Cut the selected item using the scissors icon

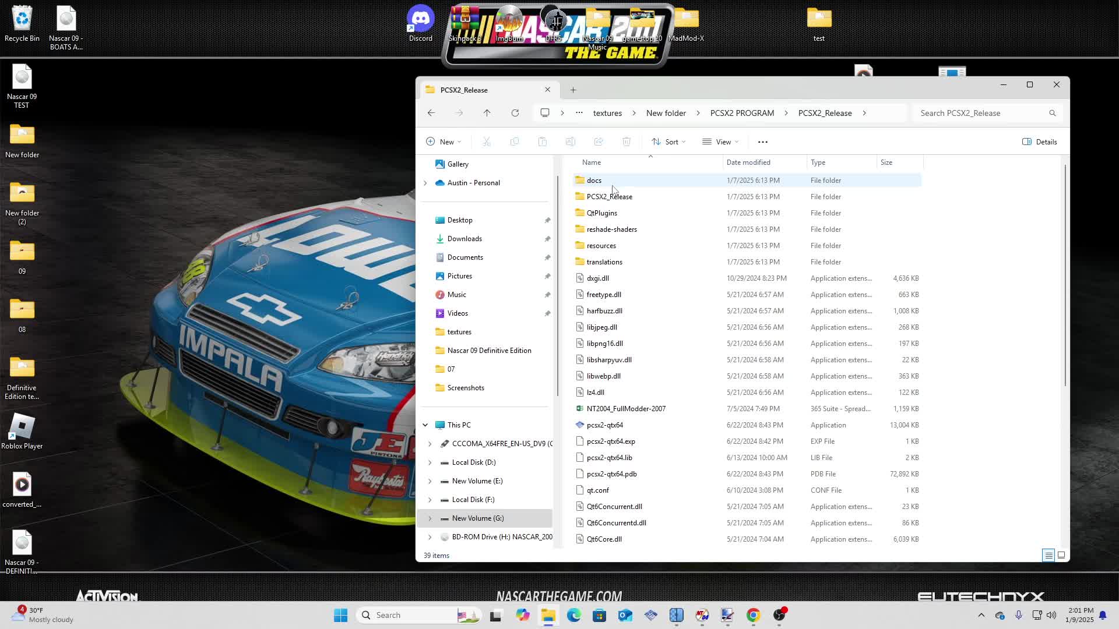[x=487, y=142]
